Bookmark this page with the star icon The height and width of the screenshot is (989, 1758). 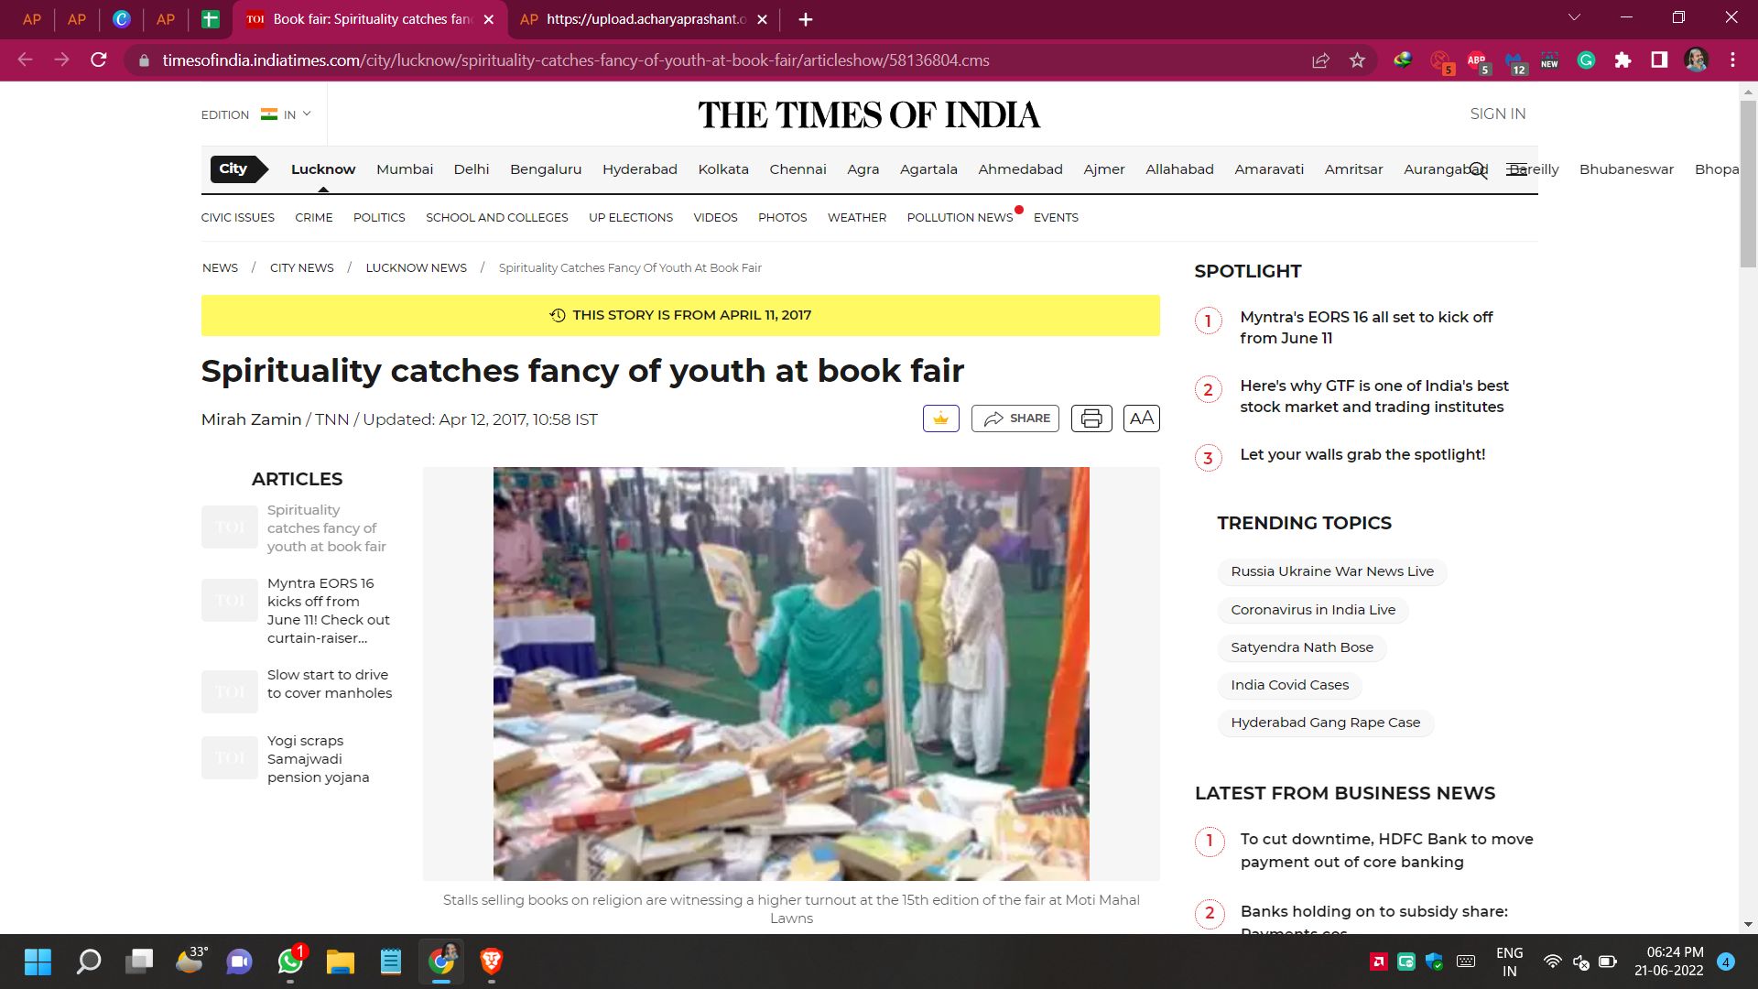click(1357, 60)
